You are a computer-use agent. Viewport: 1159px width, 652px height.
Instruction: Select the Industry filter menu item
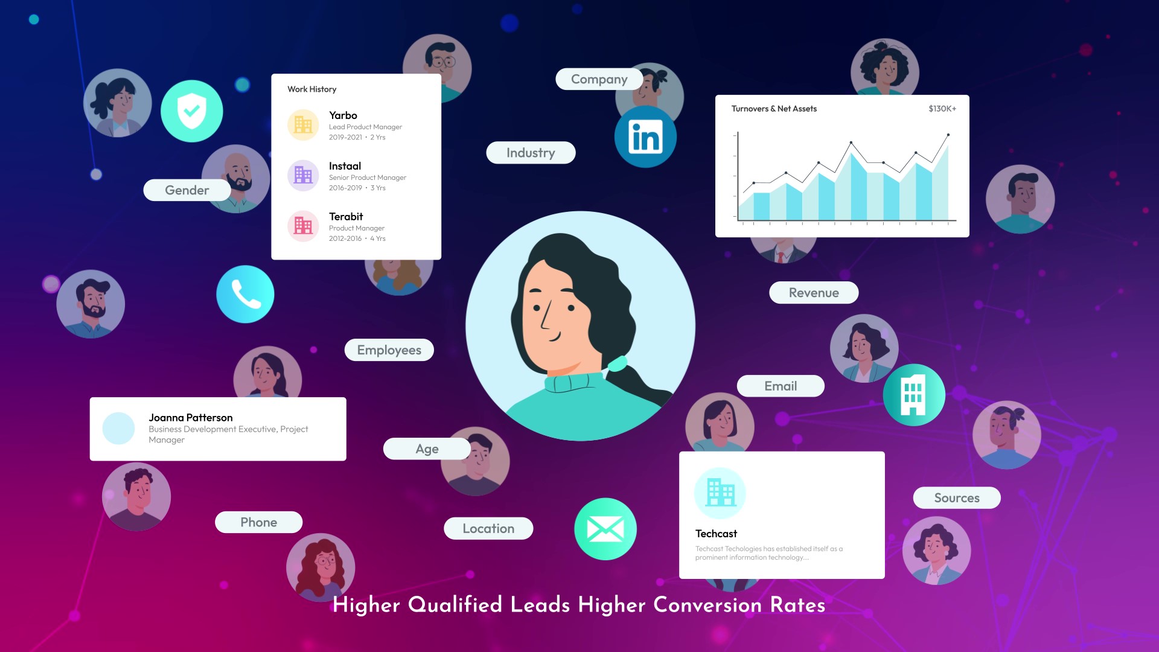click(530, 152)
